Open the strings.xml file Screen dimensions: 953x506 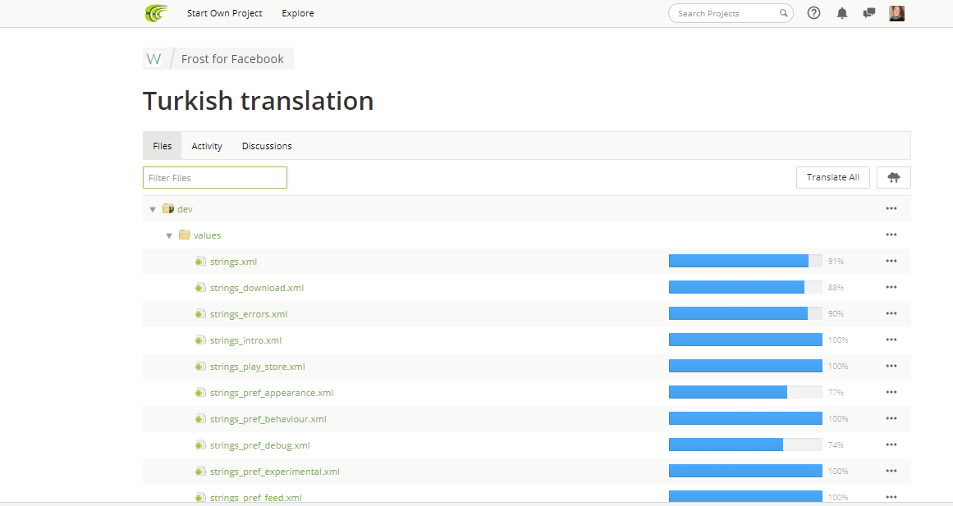point(233,262)
